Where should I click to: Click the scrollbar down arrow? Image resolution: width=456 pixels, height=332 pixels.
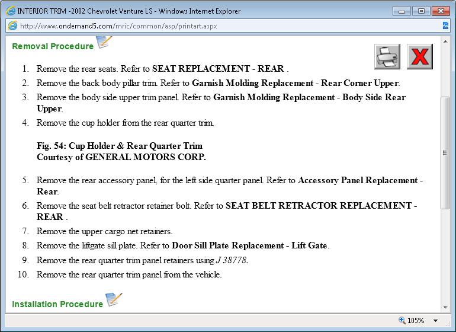[x=445, y=308]
